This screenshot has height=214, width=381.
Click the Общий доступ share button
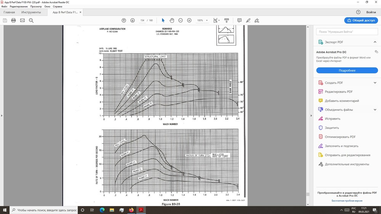point(361,21)
